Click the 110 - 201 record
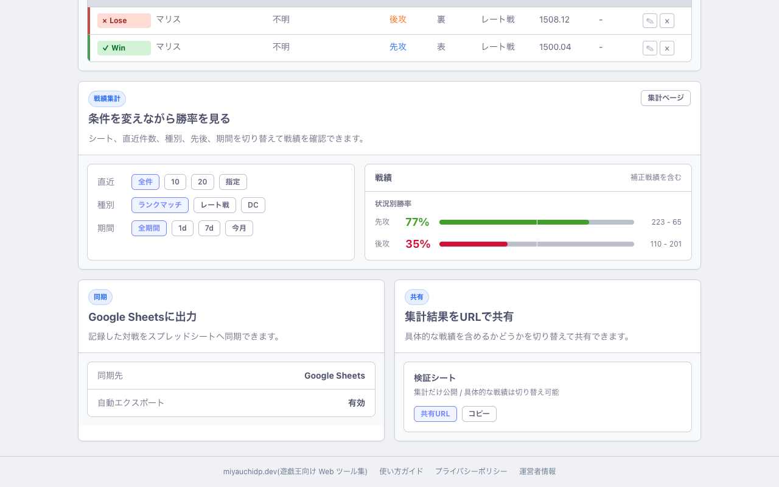 (x=666, y=244)
